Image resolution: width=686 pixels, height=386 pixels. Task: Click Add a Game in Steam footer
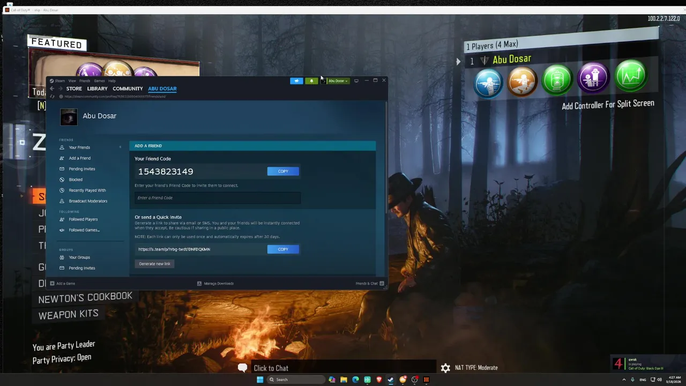click(x=63, y=284)
